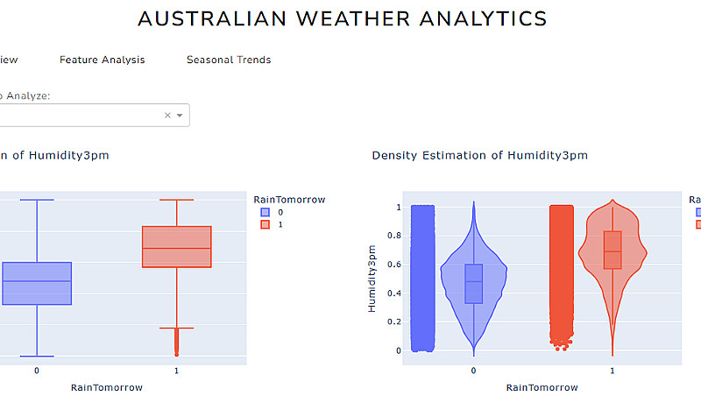This screenshot has height=403, width=701.
Task: Click the red legend swatch of the density chart
Action: 698,225
